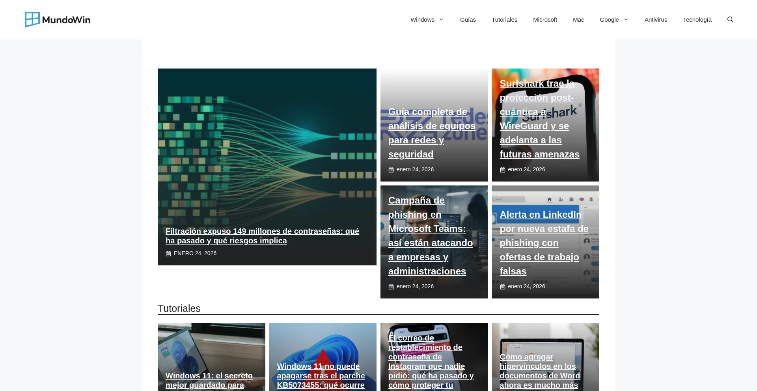
Task: Open Guía completa de análisis de equipos
Action: coord(432,133)
